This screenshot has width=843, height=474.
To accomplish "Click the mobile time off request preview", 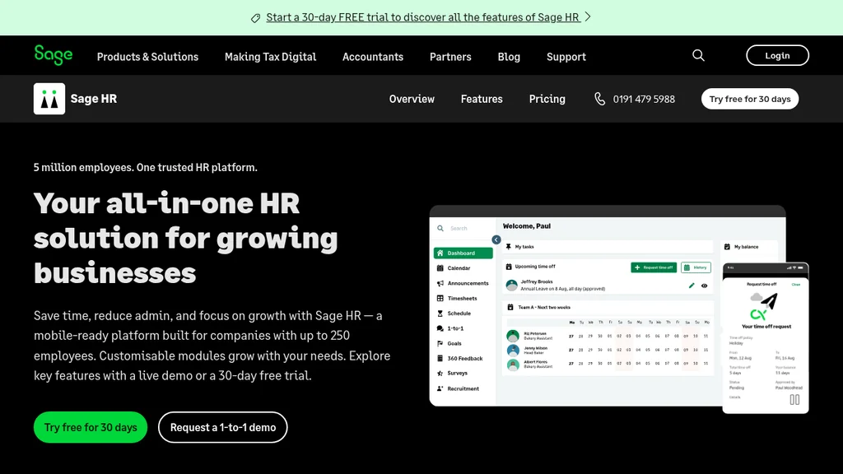I will point(766,337).
